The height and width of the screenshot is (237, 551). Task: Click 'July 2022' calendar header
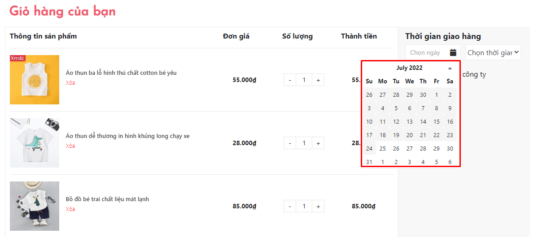point(409,68)
